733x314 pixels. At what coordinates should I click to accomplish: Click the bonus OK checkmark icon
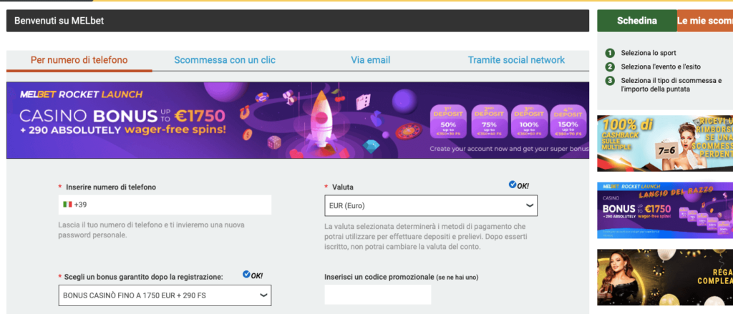click(x=246, y=275)
